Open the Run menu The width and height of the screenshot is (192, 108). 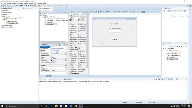[x=35, y=3]
